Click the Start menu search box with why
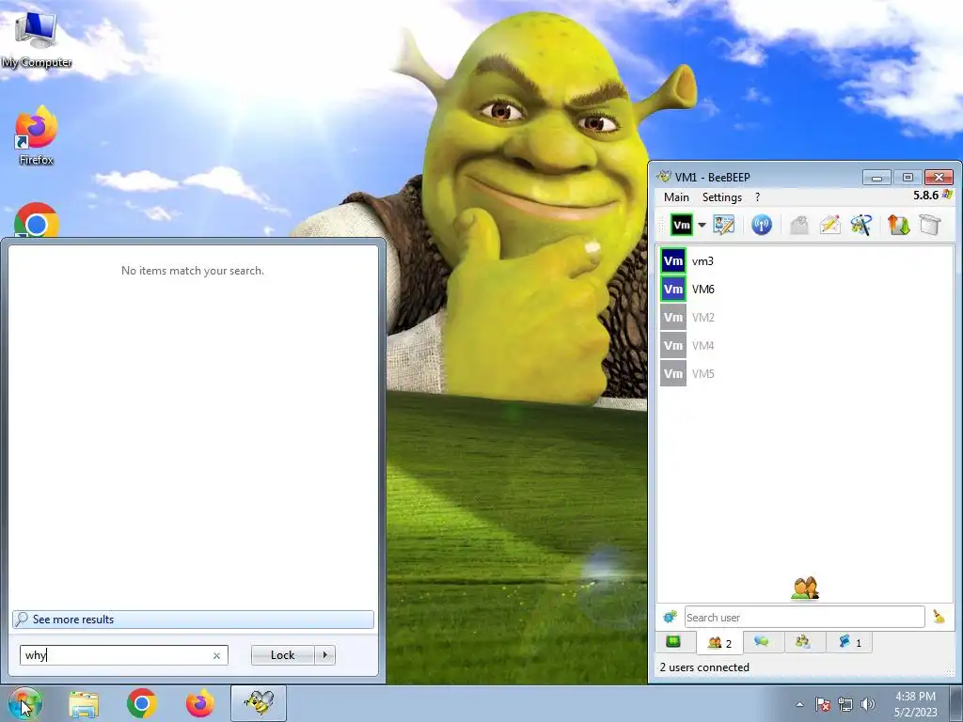This screenshot has width=963, height=722. (123, 655)
